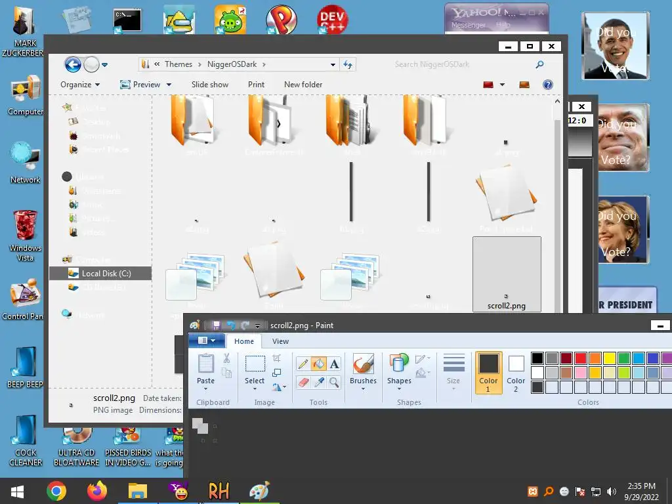Click the Yahoo Messenger taskbar icon
672x504 pixels.
(178, 491)
